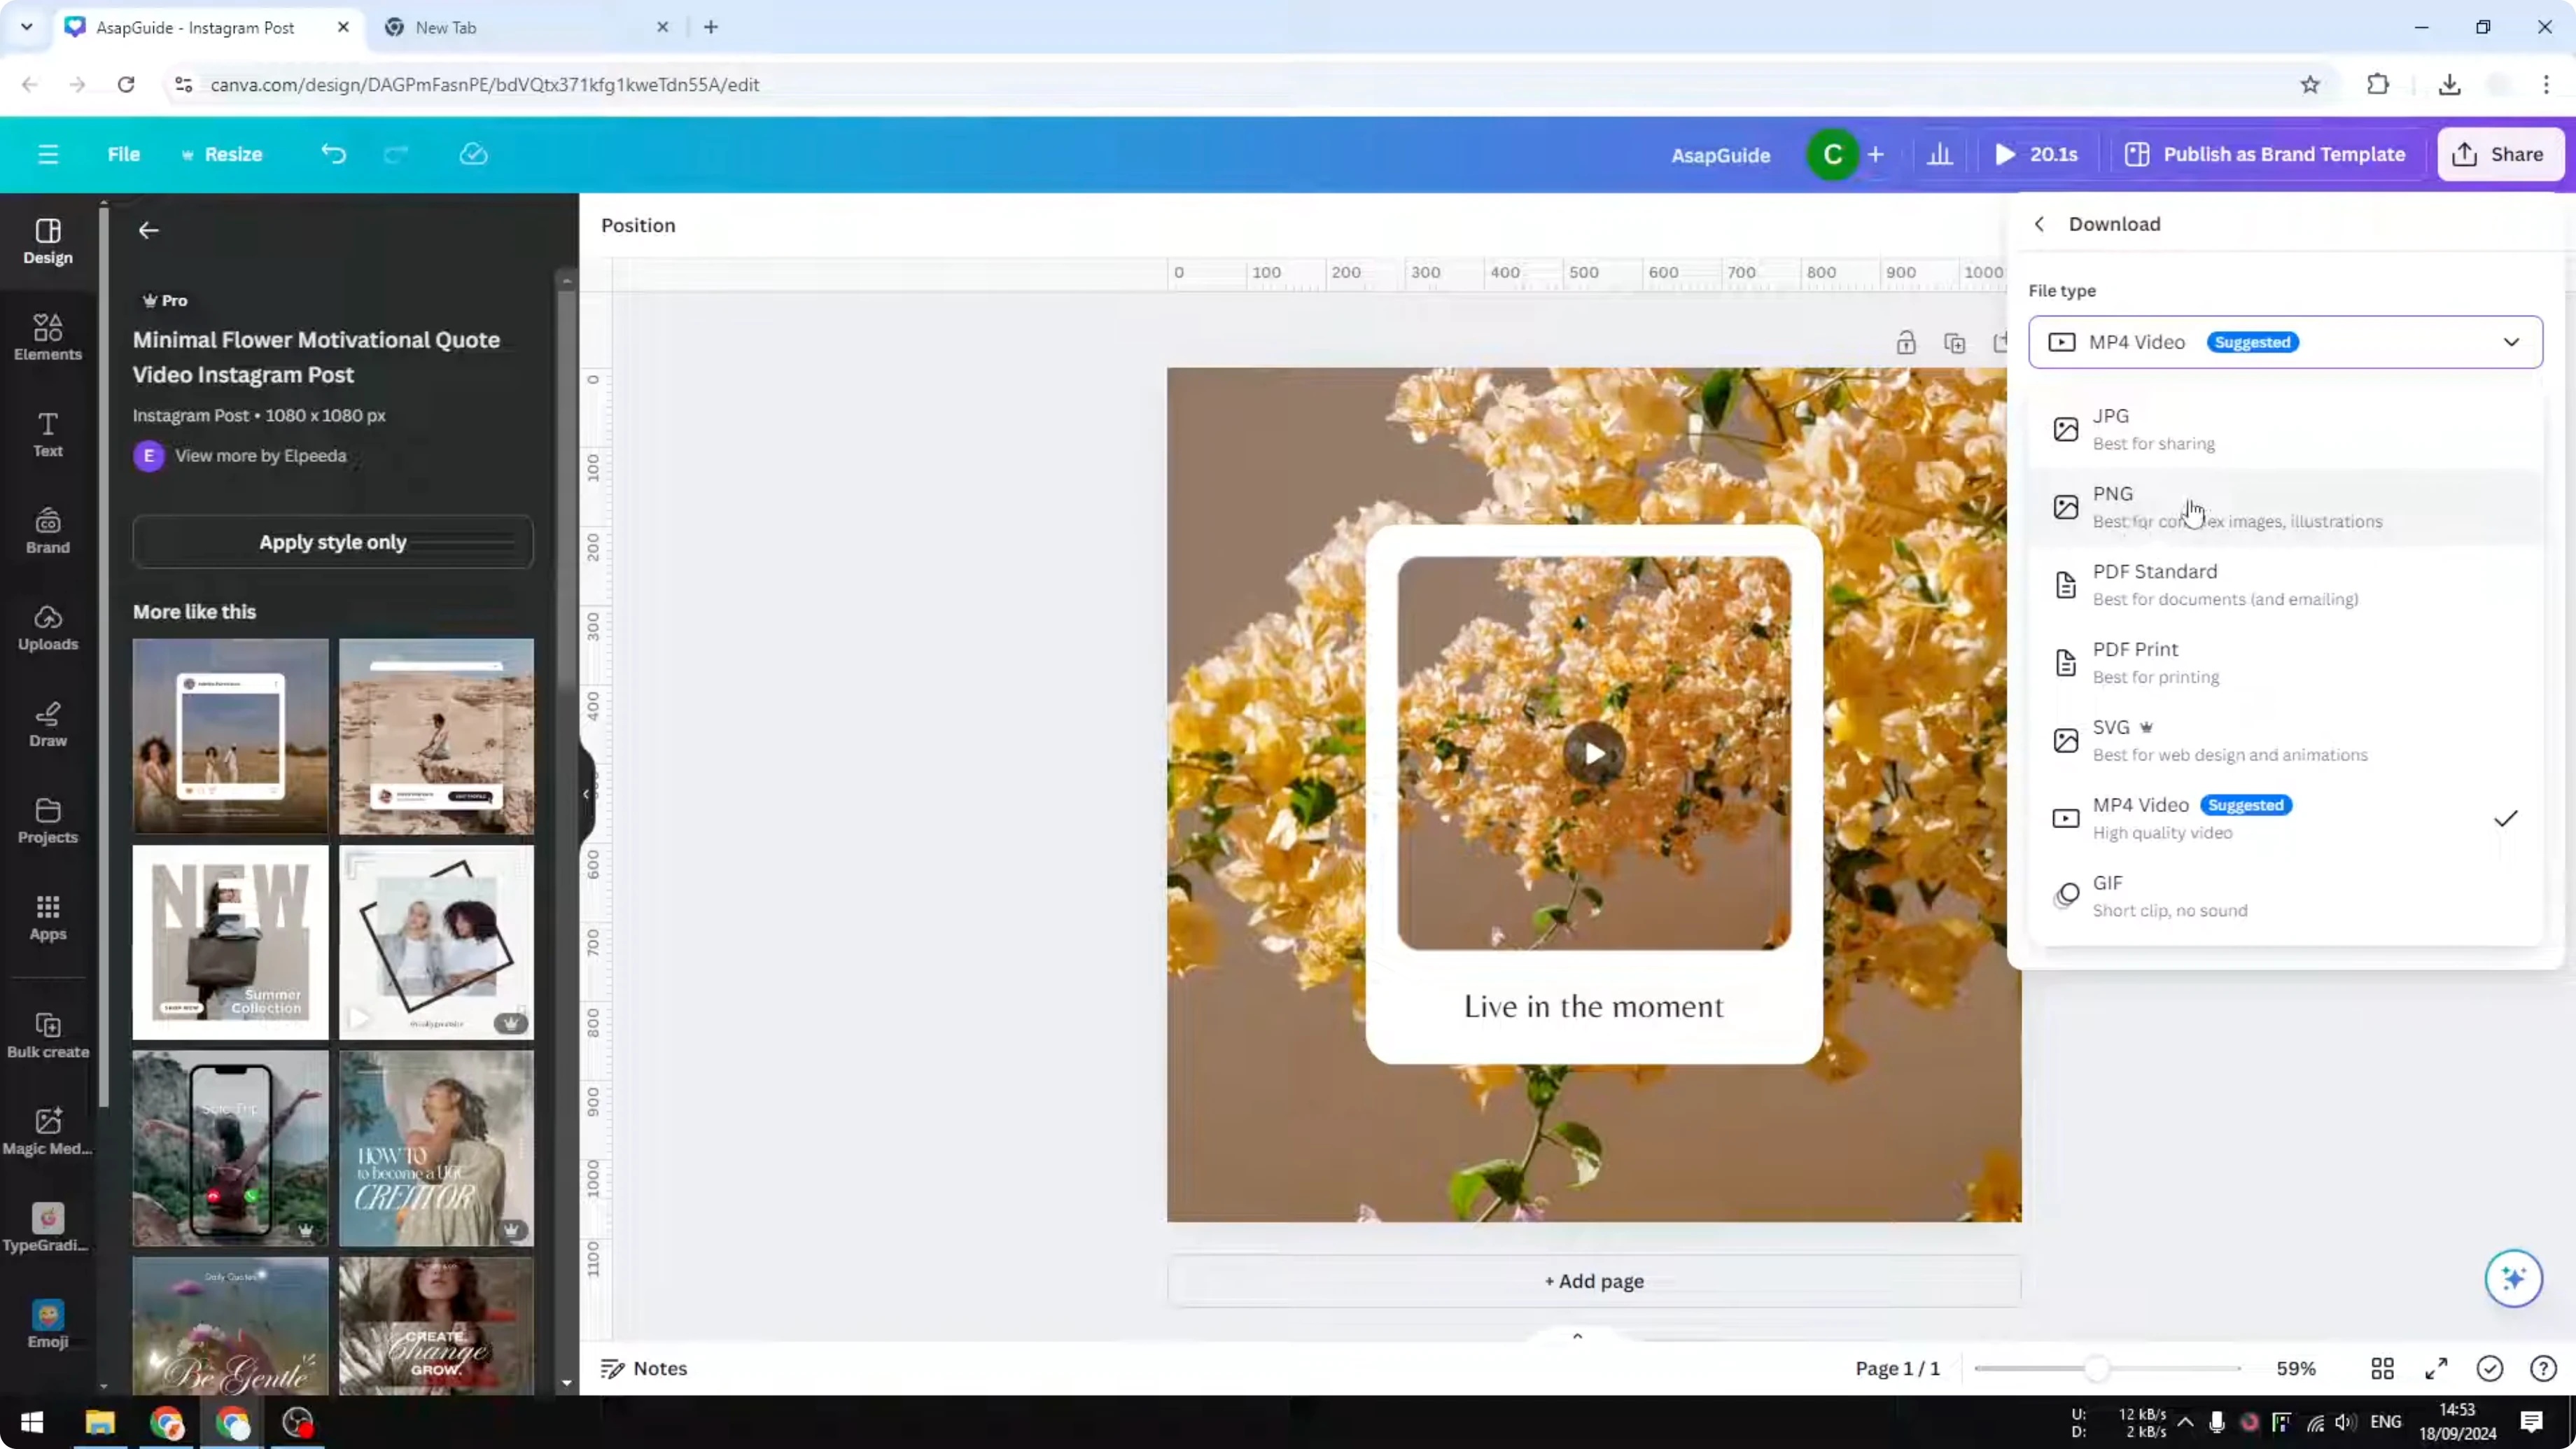
Task: Open the Brand panel
Action: (48, 531)
